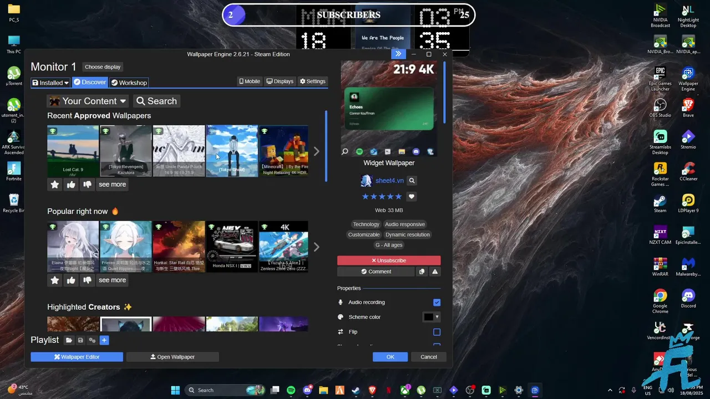Expand the Your Content dropdown

(88, 101)
